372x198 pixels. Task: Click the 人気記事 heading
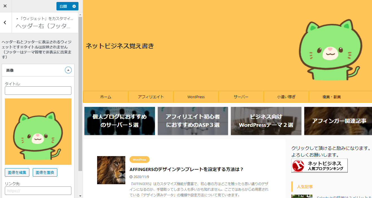(x=305, y=186)
